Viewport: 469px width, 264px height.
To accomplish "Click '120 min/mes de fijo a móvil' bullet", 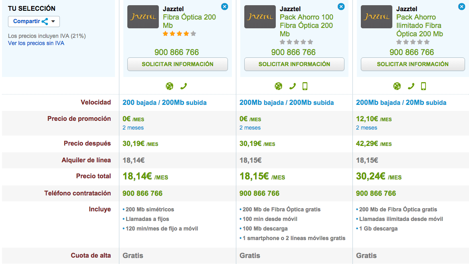I will tap(162, 229).
